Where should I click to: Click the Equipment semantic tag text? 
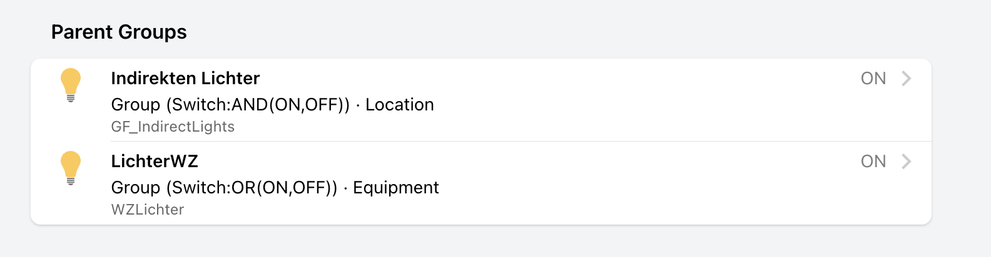tap(396, 188)
